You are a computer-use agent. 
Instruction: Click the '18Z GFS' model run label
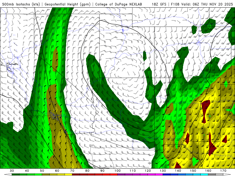tap(159, 4)
